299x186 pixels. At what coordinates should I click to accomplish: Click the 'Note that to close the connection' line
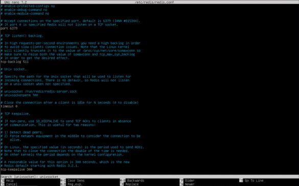65,151
